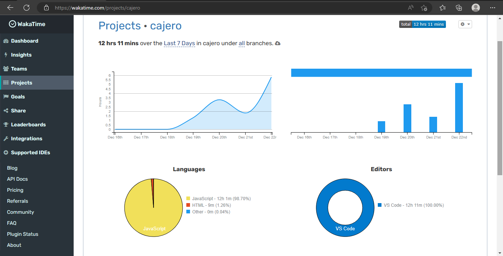Click the Share icon in sidebar
This screenshot has width=503, height=256.
pos(6,111)
